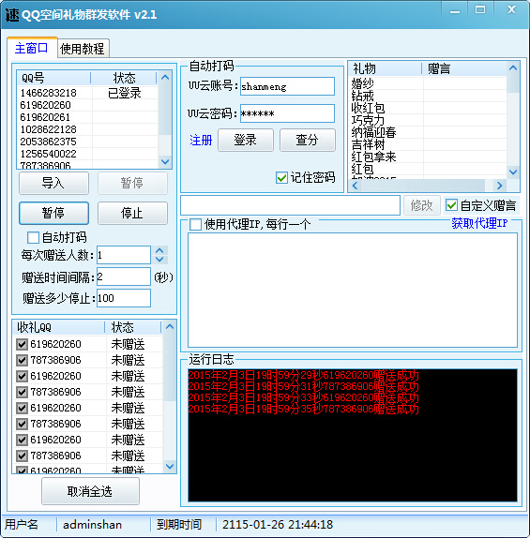Toggle the 记住密码 checkbox
This screenshot has height=538, width=530.
coord(281,177)
